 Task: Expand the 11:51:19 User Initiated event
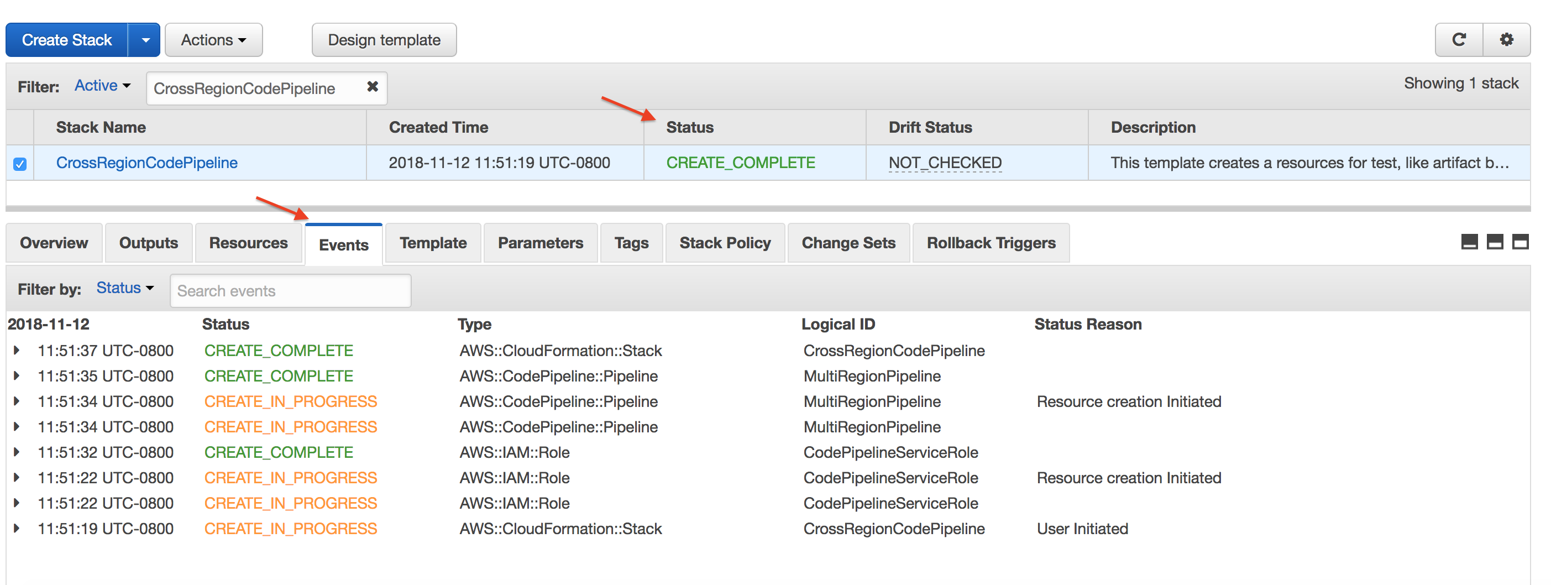17,529
